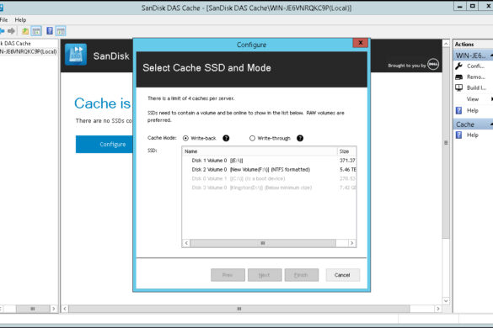The width and height of the screenshot is (493, 328).
Task: Click the Actions pane header
Action: coord(473,45)
